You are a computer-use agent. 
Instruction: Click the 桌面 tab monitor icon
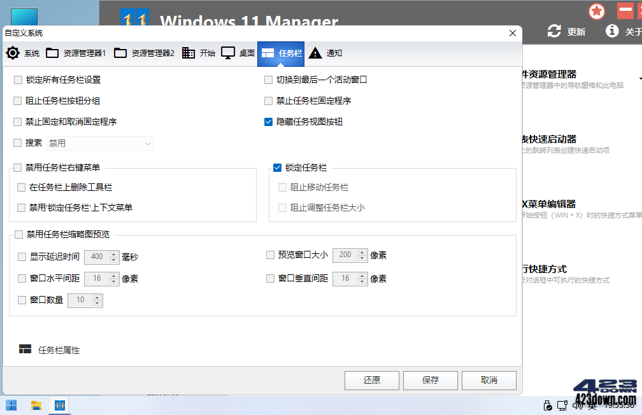click(x=227, y=53)
